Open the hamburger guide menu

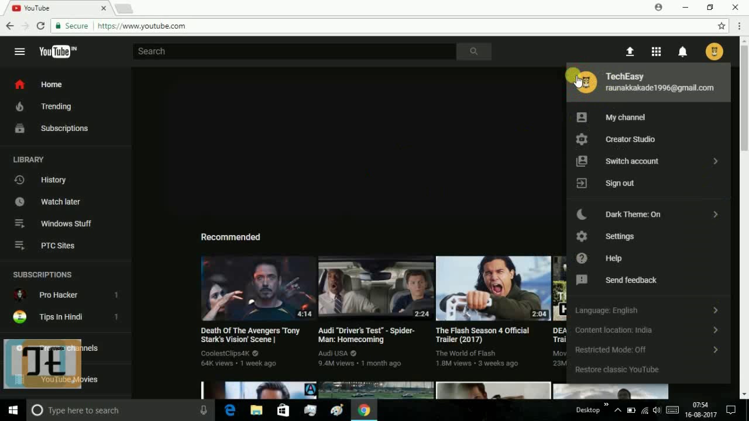pos(19,51)
